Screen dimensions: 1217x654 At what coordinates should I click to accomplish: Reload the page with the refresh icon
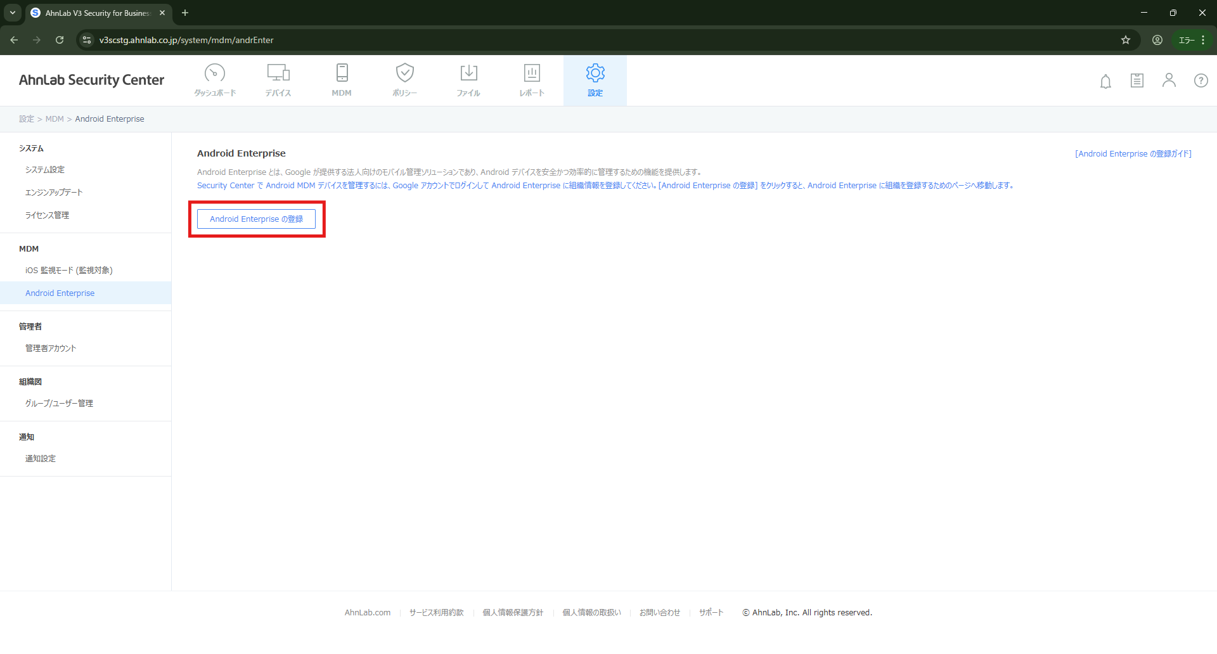[x=60, y=40]
